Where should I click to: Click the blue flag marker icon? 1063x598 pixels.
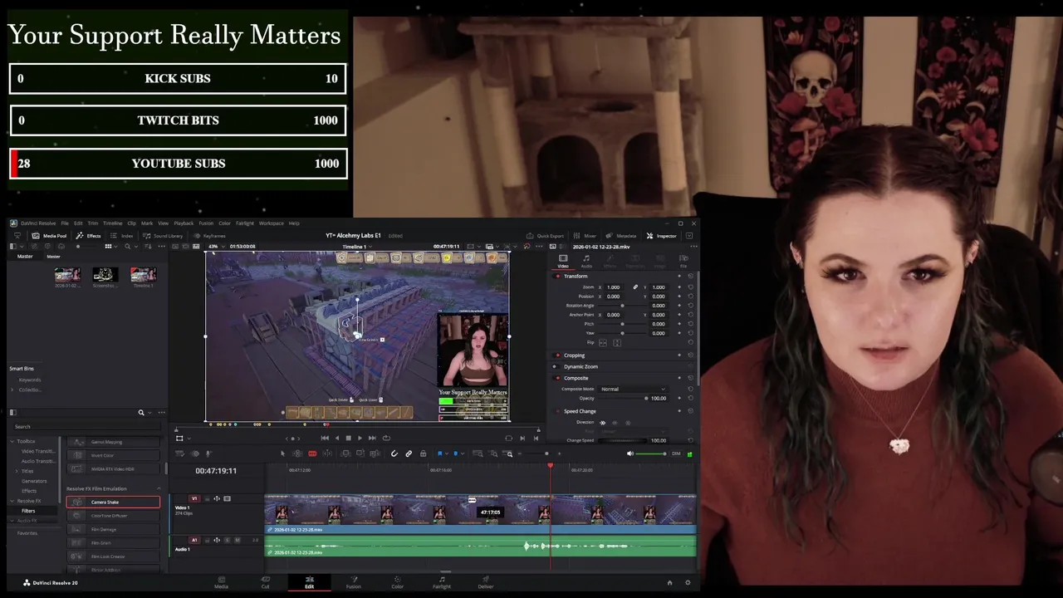coord(439,453)
